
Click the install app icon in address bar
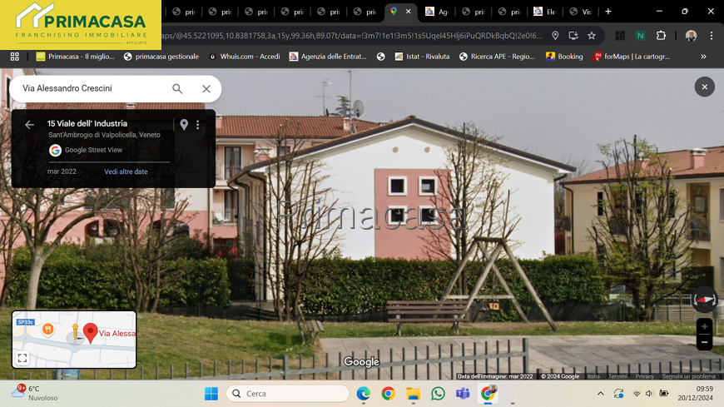click(573, 36)
